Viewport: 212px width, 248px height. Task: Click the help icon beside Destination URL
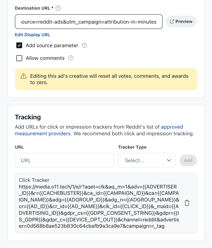coord(58,8)
